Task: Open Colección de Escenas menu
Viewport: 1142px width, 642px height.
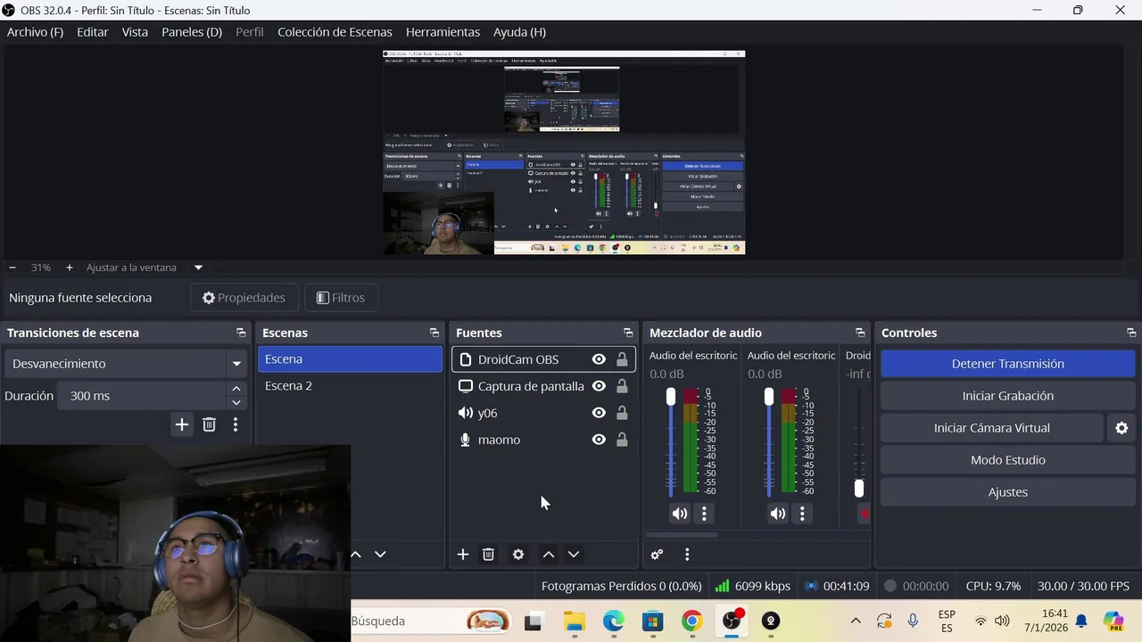Action: [335, 32]
